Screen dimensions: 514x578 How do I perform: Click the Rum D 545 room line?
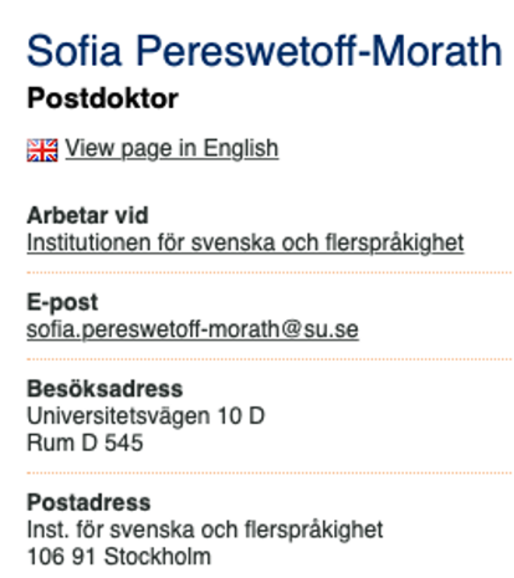click(x=85, y=442)
